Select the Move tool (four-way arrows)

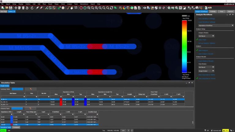tap(16, 8)
